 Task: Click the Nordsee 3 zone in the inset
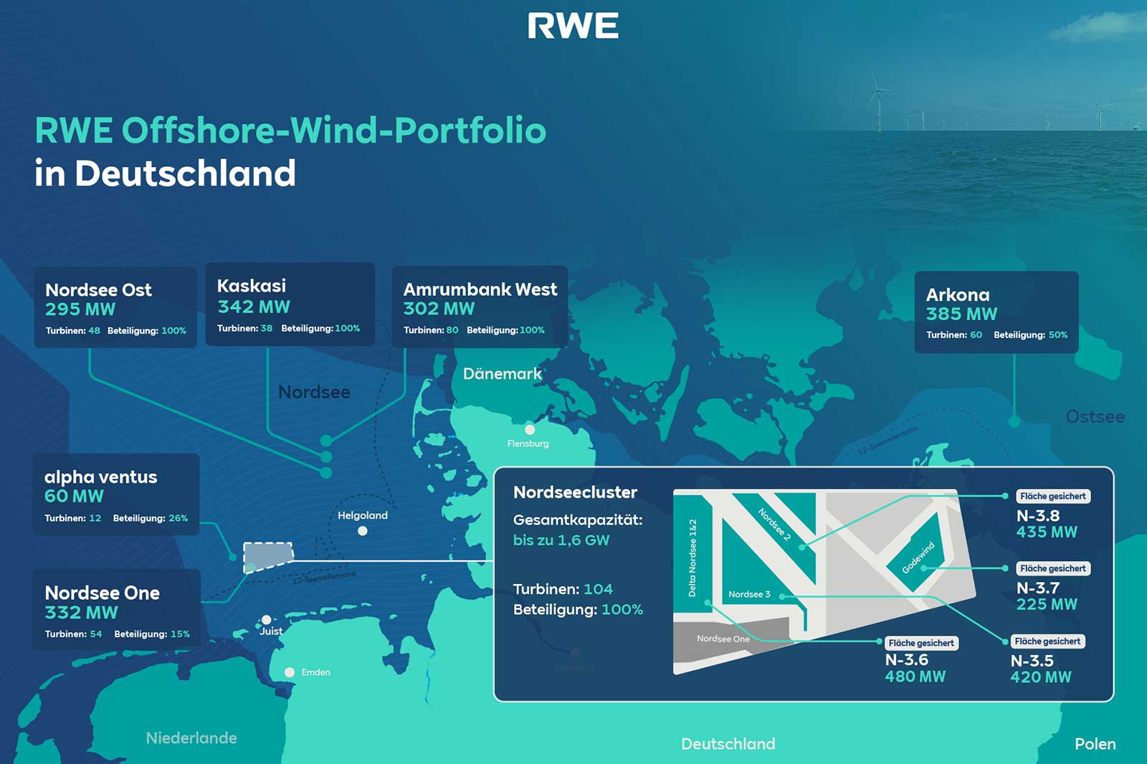click(x=748, y=593)
